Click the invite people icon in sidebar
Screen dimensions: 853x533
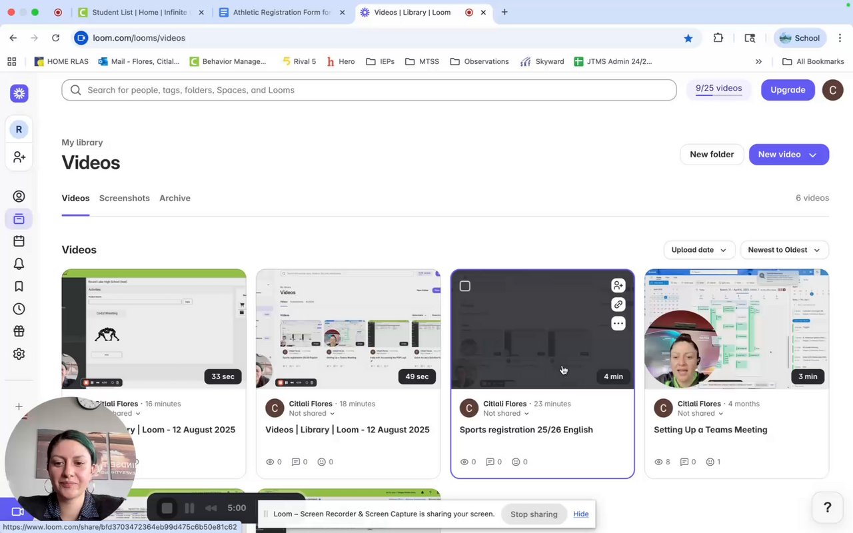(x=19, y=157)
